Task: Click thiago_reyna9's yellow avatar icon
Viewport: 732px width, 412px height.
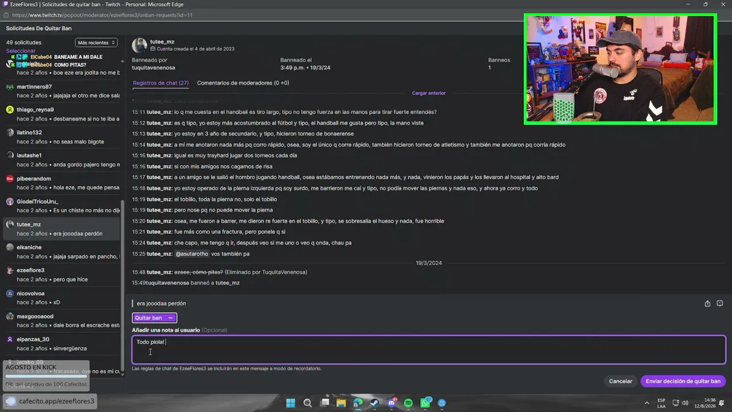Action: (x=10, y=110)
